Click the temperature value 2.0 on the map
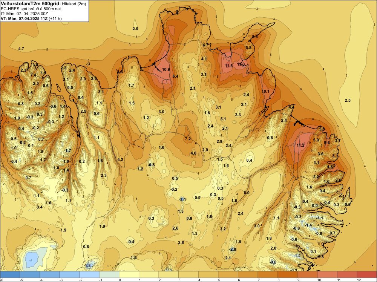Screen dimensions: 377x282 [273, 248]
